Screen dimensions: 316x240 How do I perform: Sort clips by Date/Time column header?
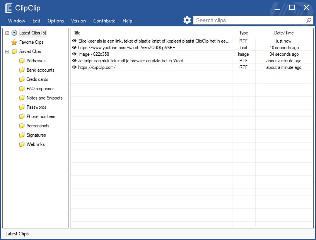coord(284,33)
